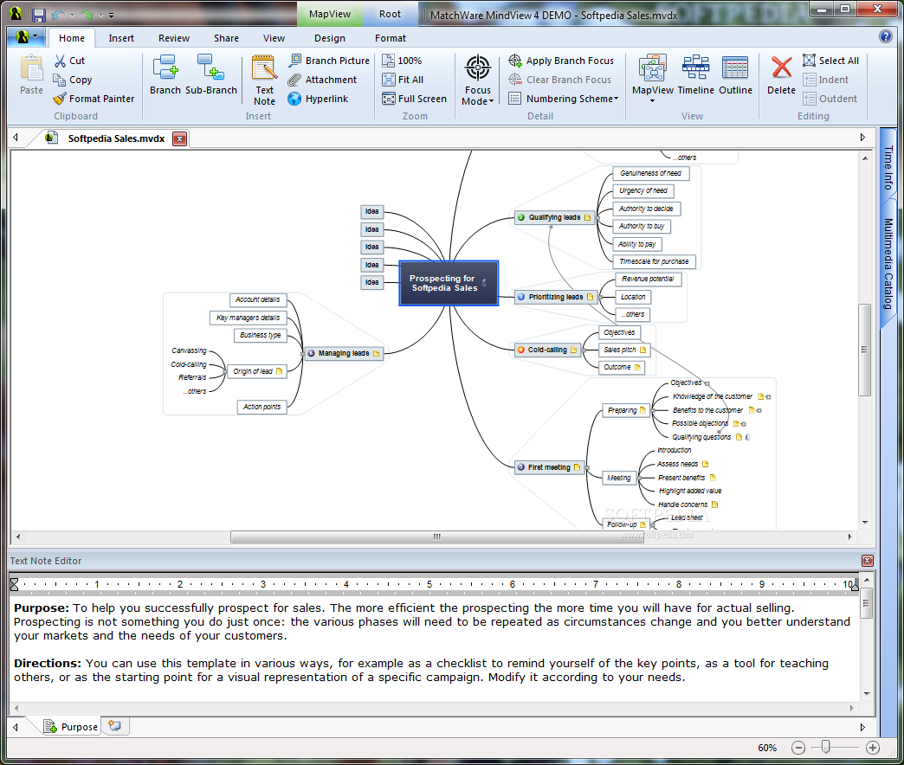Screen dimensions: 904x765
Task: Add a new Branch
Action: coord(165,75)
